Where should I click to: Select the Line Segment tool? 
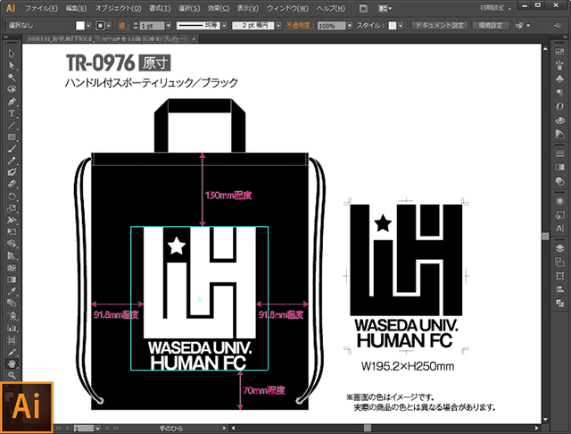coord(12,125)
